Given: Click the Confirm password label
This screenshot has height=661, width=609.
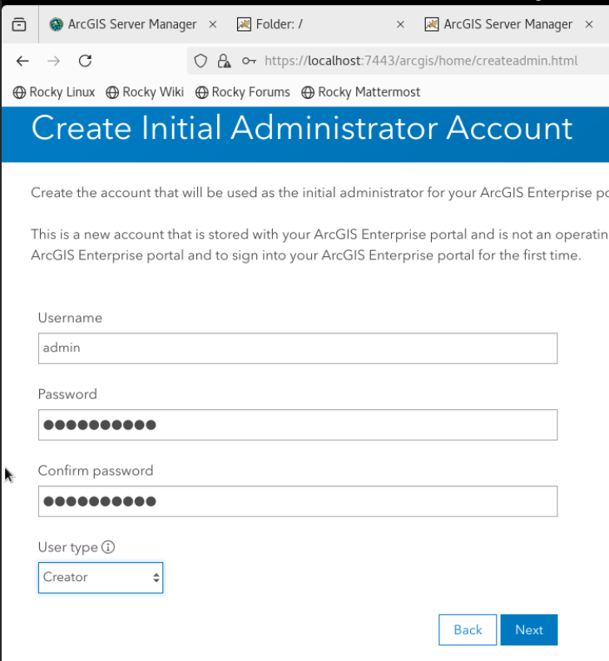Looking at the screenshot, I should coord(96,471).
